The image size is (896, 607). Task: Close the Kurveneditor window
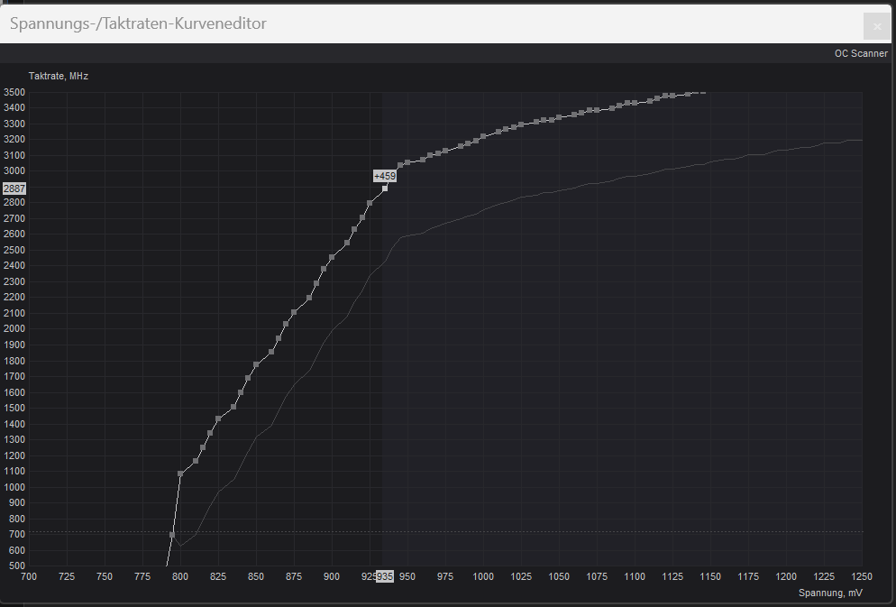pos(877,26)
